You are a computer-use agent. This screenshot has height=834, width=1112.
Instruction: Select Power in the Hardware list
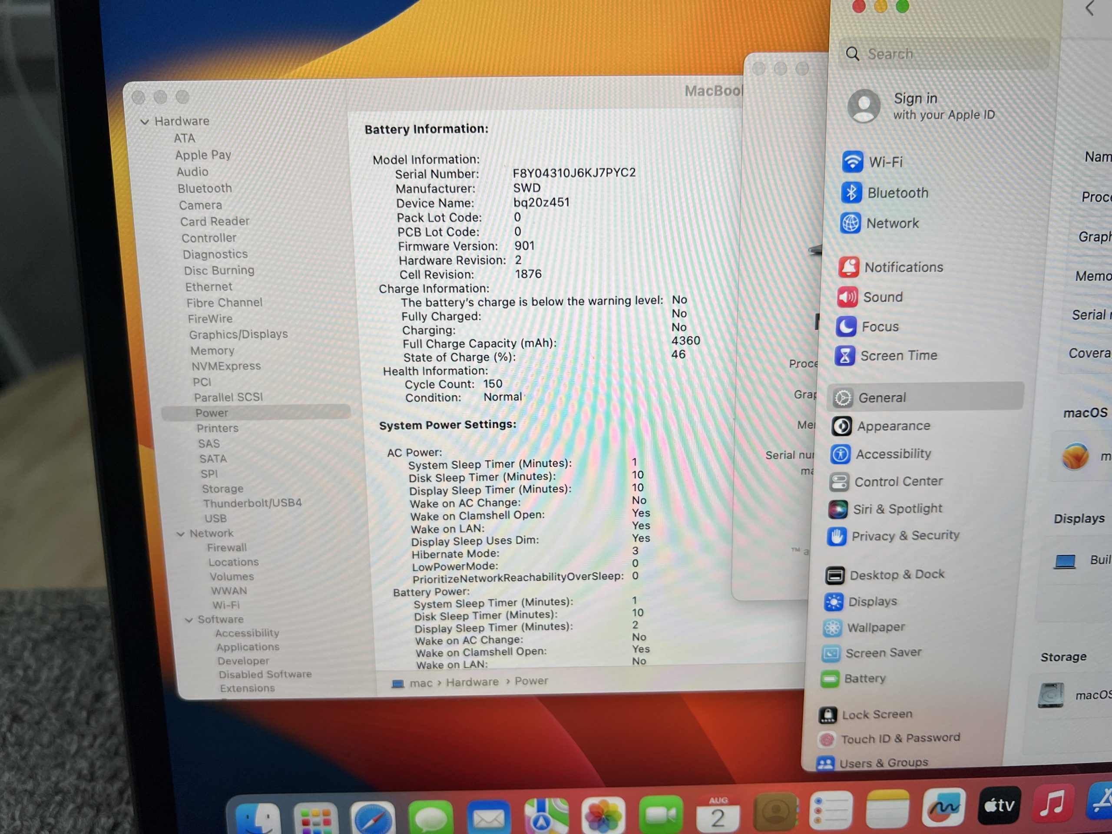point(256,413)
